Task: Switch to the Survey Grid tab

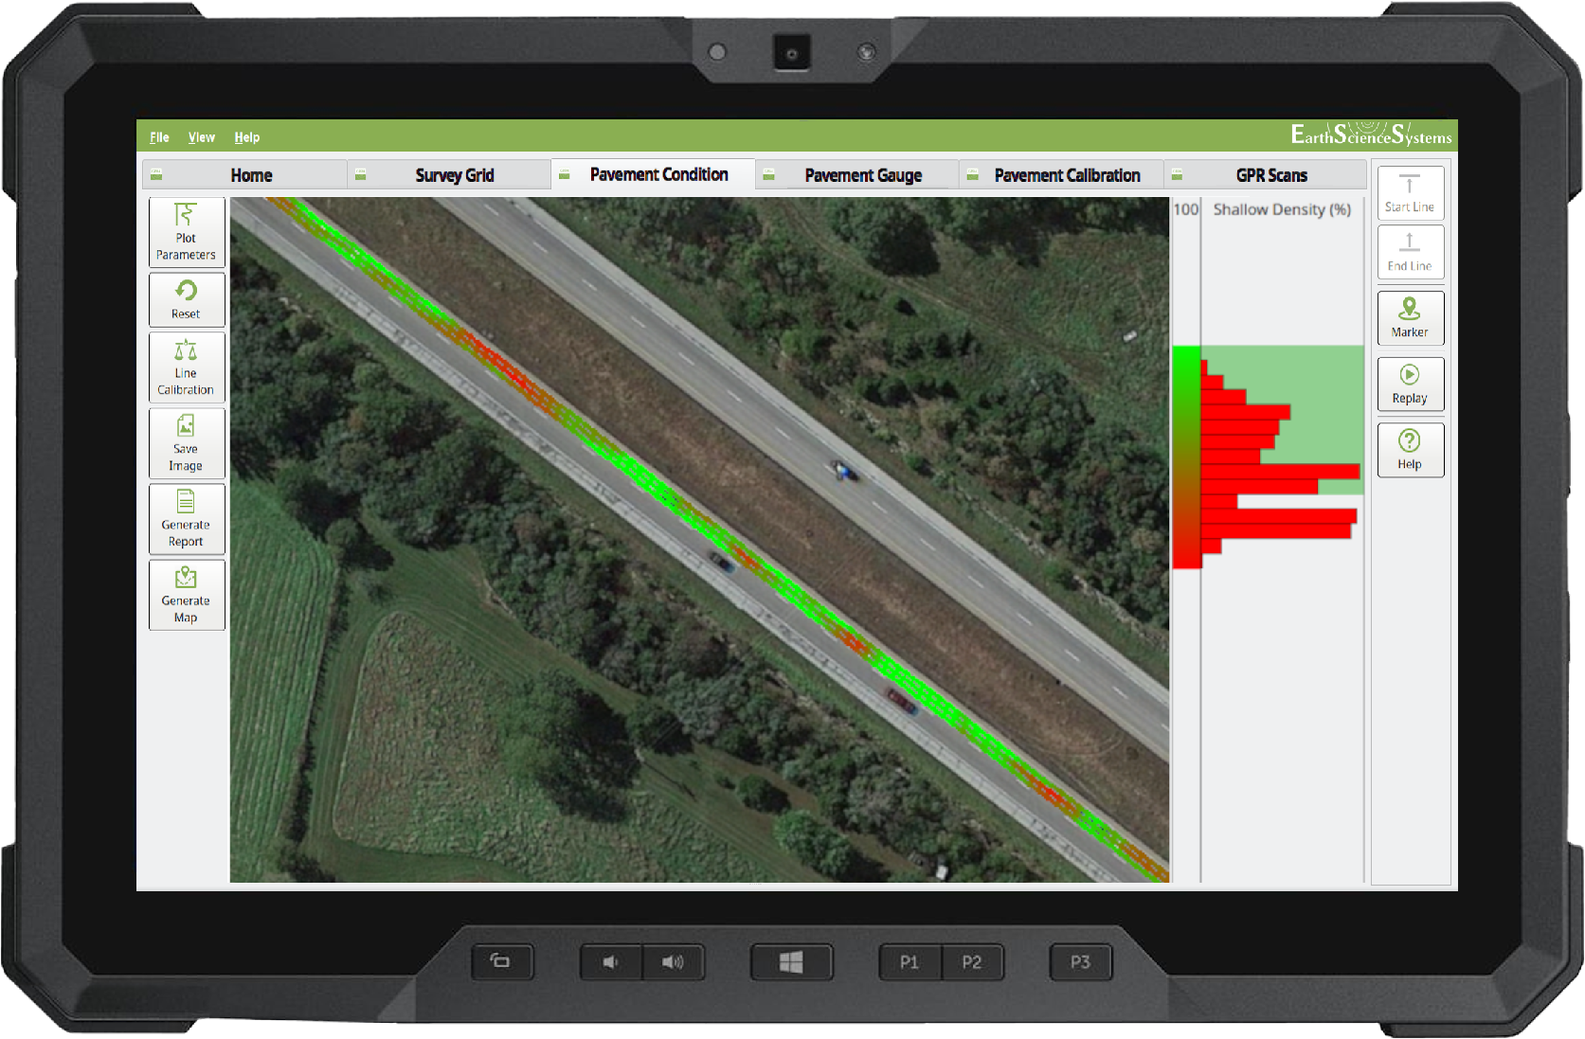Action: [x=454, y=175]
